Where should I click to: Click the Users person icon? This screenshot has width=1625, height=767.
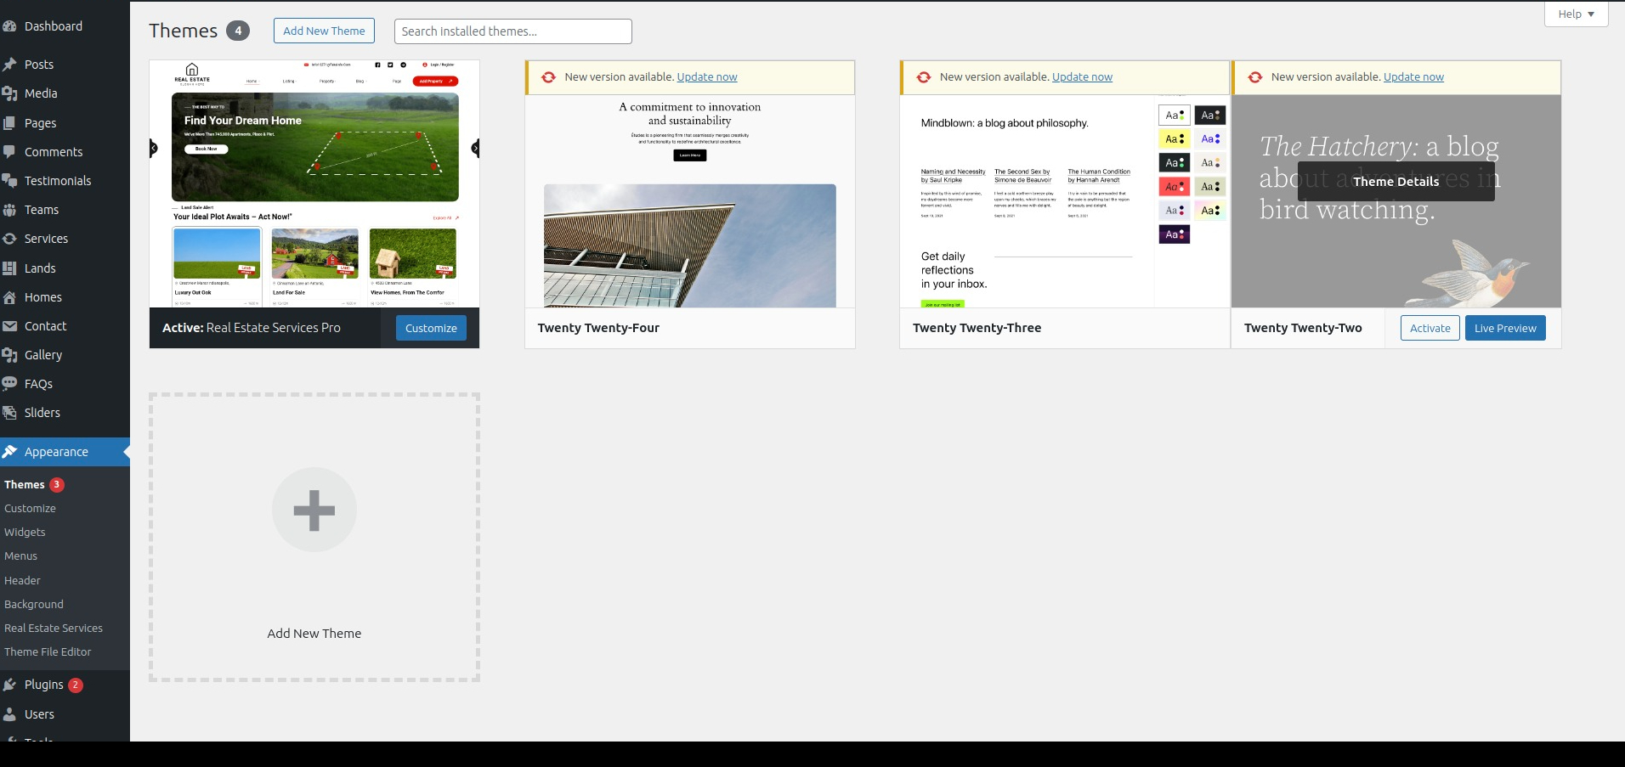tap(9, 714)
